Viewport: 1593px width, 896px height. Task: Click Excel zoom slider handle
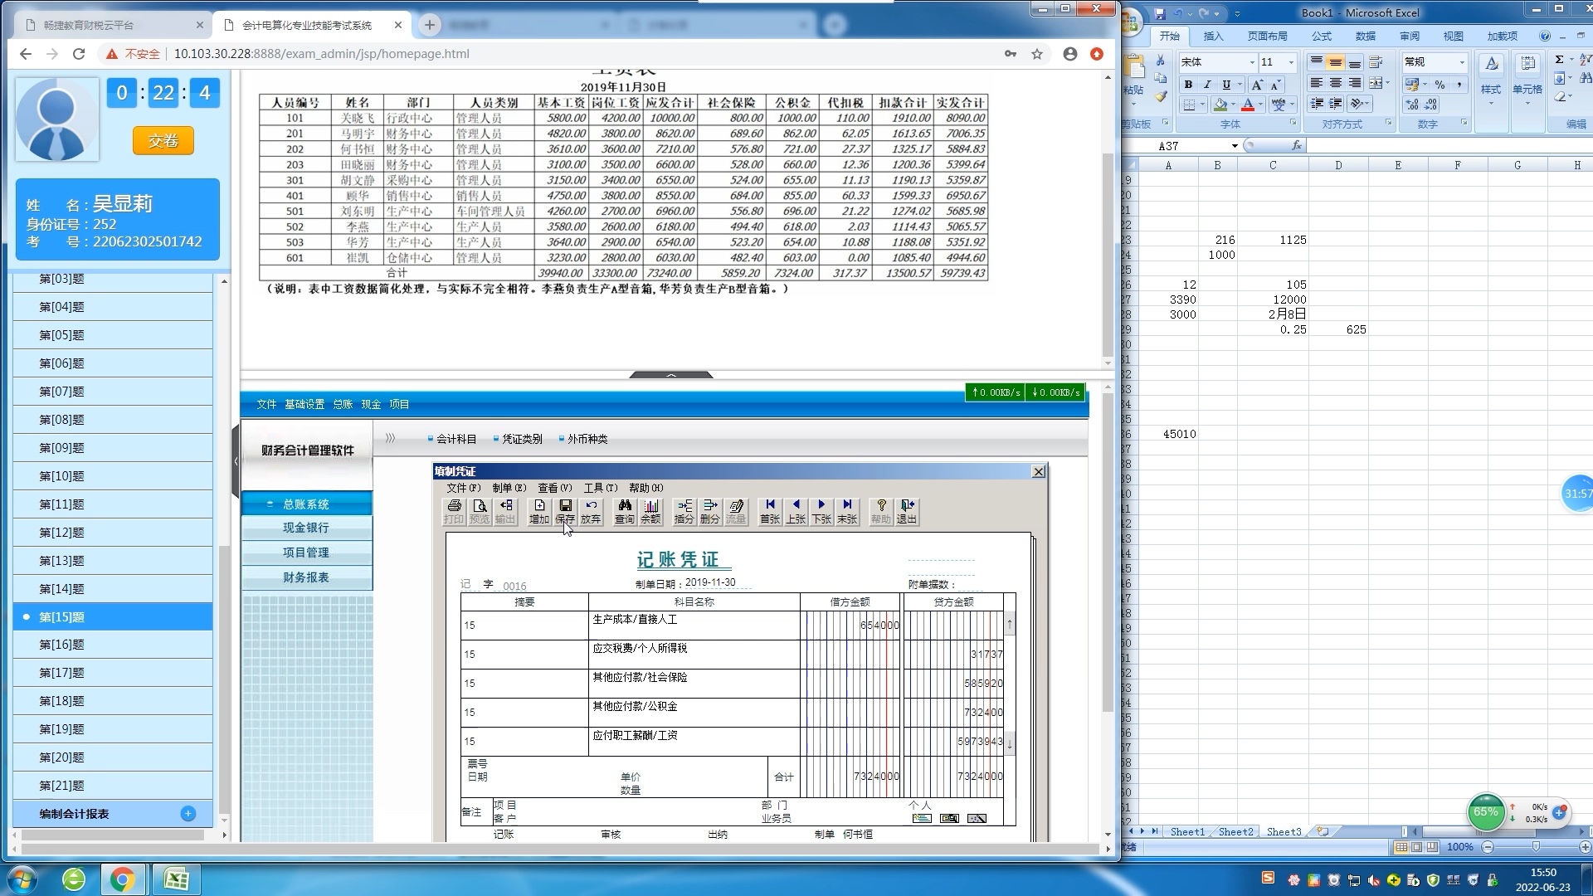click(x=1536, y=847)
